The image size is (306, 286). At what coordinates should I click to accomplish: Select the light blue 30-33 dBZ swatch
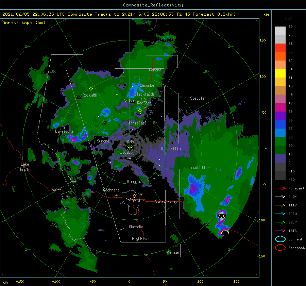280,133
